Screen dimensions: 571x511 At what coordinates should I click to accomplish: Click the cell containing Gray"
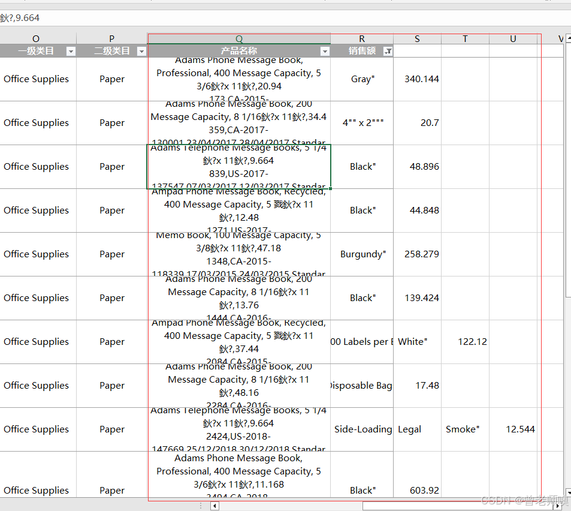point(362,79)
